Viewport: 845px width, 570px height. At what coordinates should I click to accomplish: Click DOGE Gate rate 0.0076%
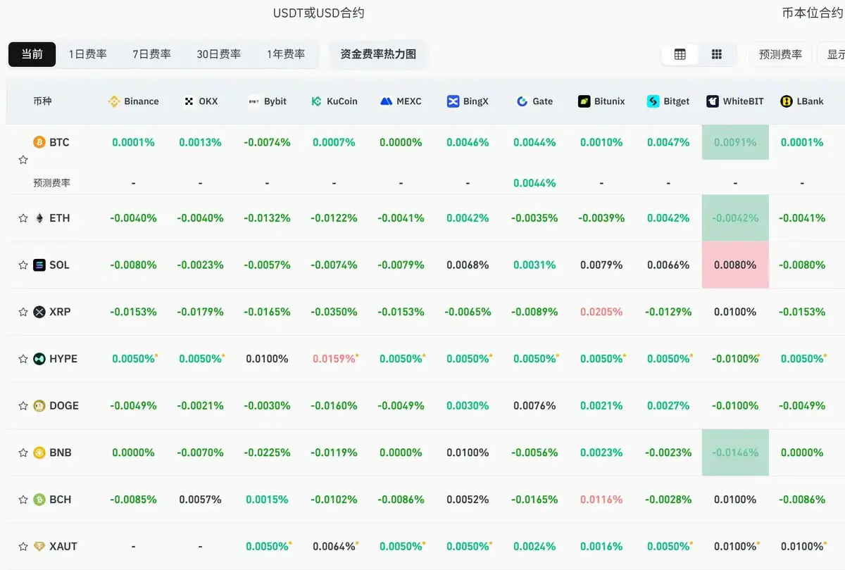click(x=534, y=406)
